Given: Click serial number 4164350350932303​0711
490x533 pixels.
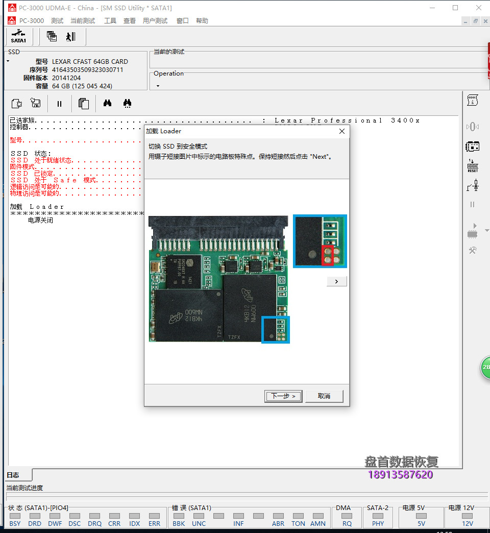Looking at the screenshot, I should [87, 69].
